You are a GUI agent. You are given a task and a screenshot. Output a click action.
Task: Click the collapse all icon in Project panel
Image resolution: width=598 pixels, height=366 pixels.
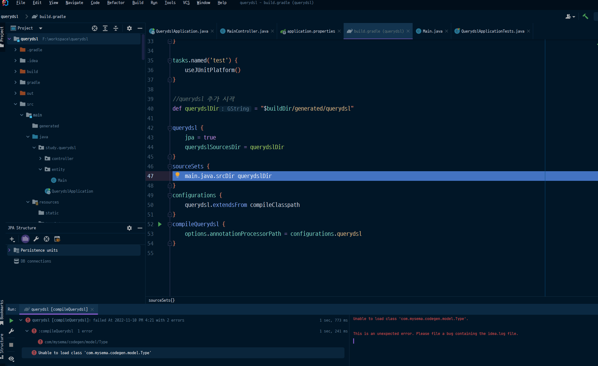[116, 28]
